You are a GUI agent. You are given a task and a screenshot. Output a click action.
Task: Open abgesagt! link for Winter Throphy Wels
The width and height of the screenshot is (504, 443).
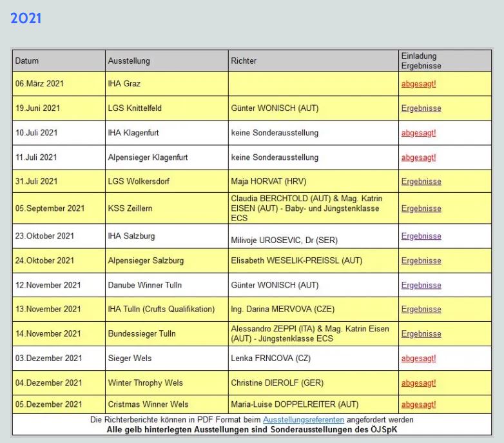pos(418,382)
